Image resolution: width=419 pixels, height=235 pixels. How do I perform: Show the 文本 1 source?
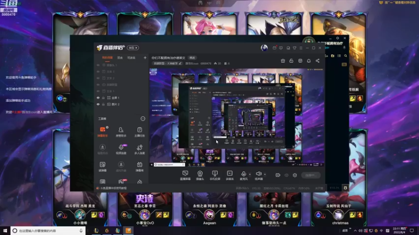tap(98, 91)
